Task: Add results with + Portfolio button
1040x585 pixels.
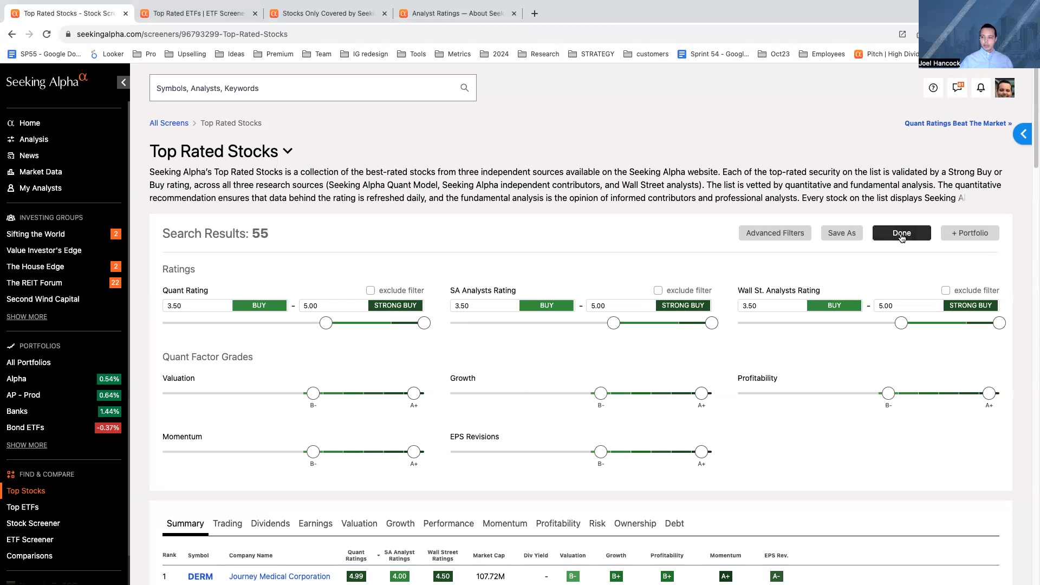Action: 970,233
